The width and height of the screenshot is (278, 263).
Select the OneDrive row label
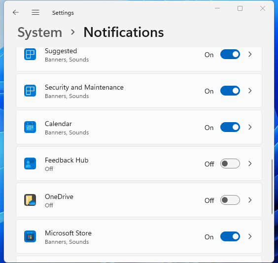(59, 197)
